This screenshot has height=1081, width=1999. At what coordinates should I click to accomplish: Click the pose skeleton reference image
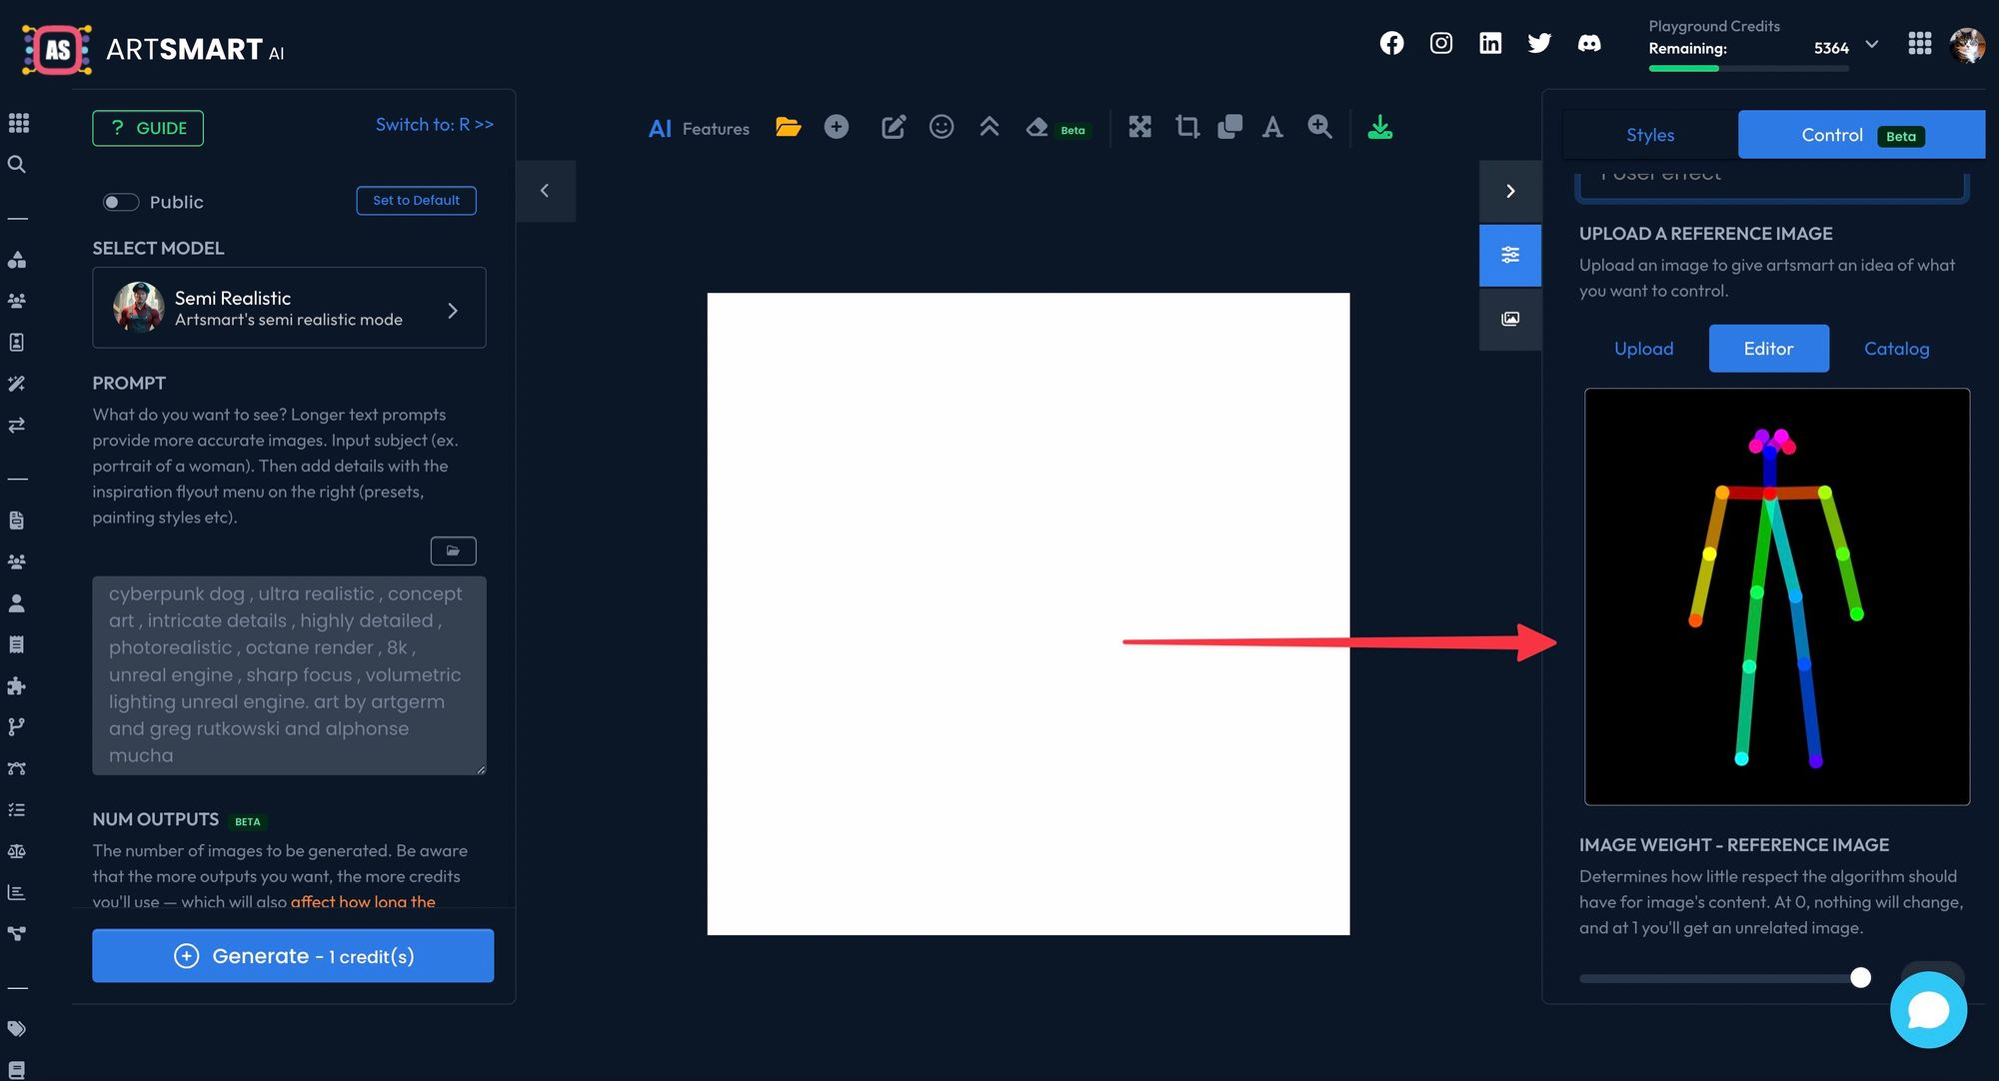(1776, 596)
